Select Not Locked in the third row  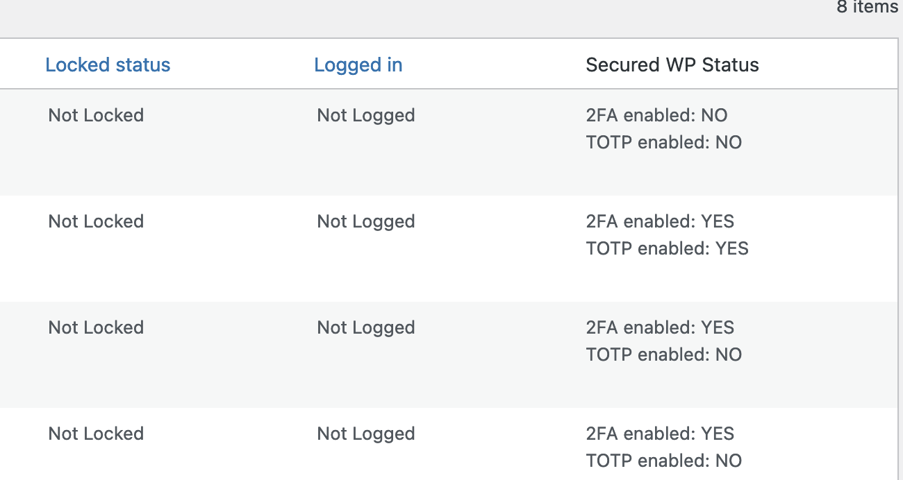(x=96, y=327)
